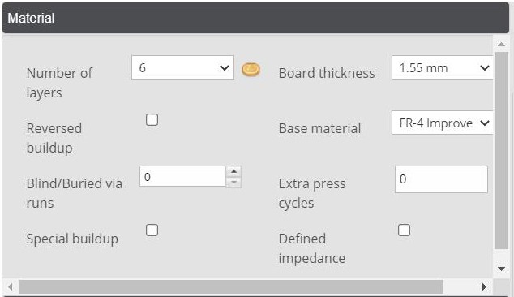Open the Board thickness dropdown

click(x=442, y=67)
